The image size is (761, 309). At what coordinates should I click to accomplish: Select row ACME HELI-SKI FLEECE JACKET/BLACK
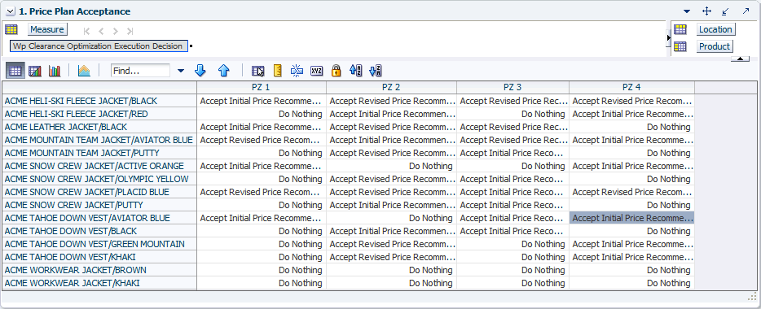[x=99, y=101]
